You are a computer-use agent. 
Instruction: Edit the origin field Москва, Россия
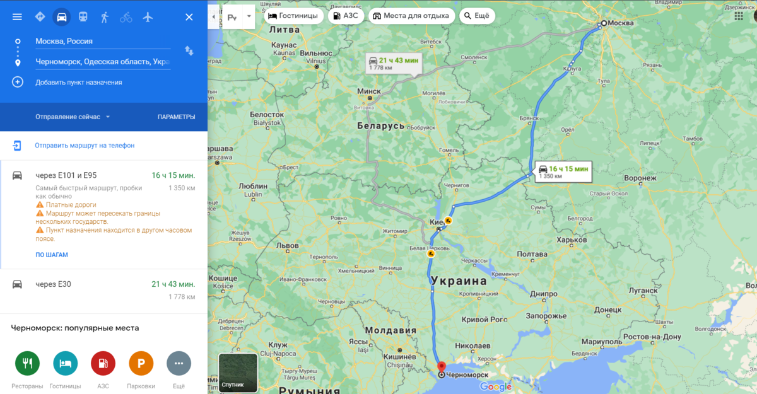(102, 42)
